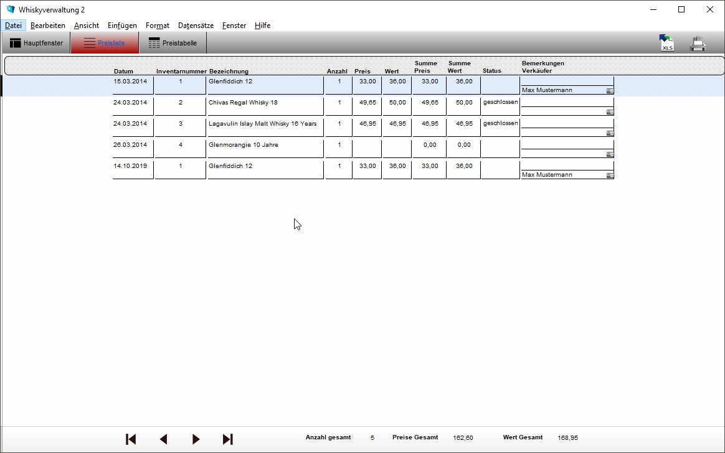725x453 pixels.
Task: Click Bezeichnung field for Lagavulin Islay Malt
Action: [265, 124]
